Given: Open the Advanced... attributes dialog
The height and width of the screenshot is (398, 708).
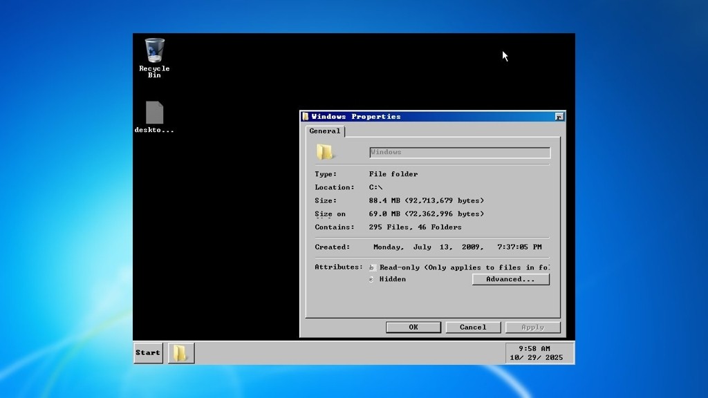Looking at the screenshot, I should (x=510, y=279).
